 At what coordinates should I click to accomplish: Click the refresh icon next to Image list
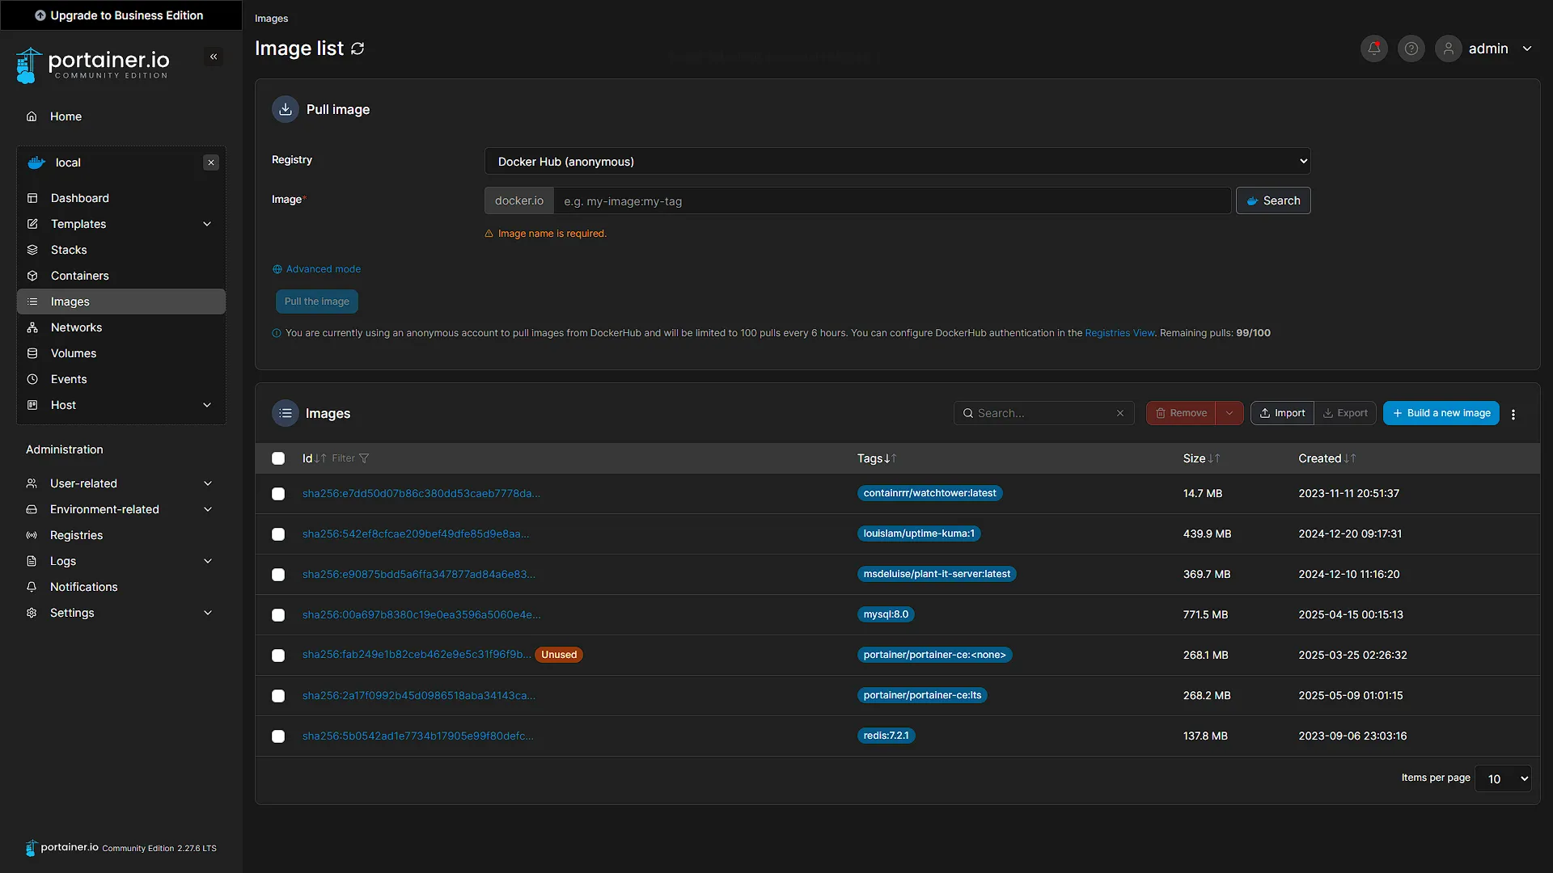point(358,48)
